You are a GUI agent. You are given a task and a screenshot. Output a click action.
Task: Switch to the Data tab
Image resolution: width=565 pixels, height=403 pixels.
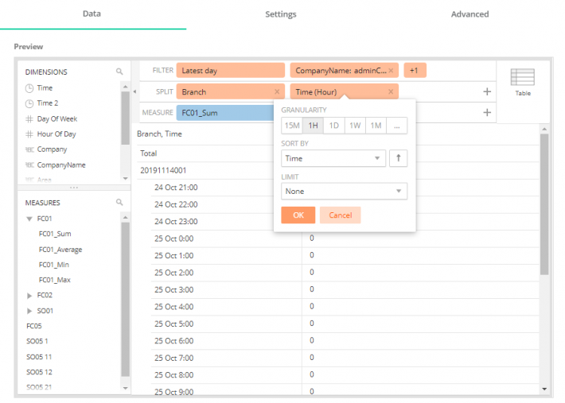[x=92, y=14]
